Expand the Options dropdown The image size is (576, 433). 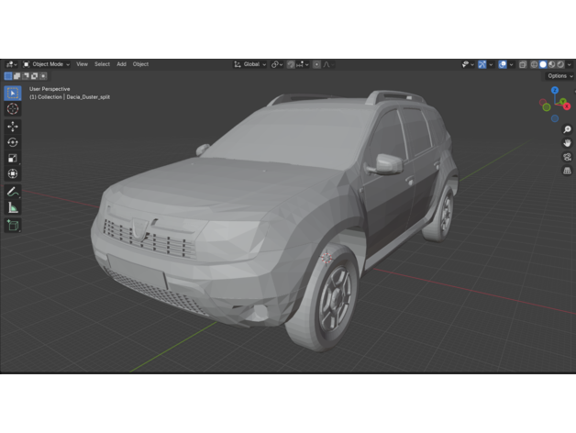click(559, 76)
